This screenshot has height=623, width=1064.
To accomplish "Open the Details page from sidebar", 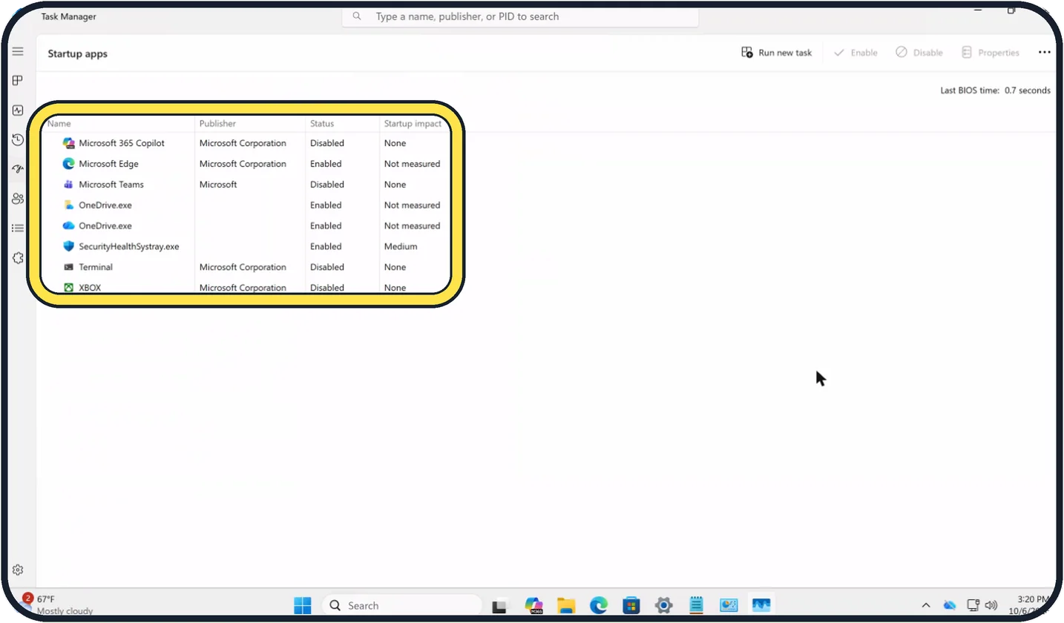I will click(18, 228).
